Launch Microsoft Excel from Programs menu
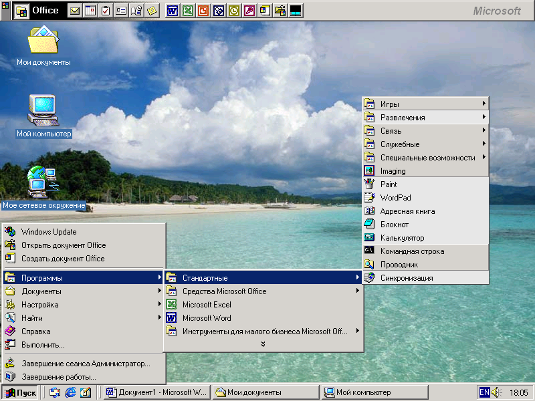This screenshot has height=401, width=535. click(x=263, y=305)
